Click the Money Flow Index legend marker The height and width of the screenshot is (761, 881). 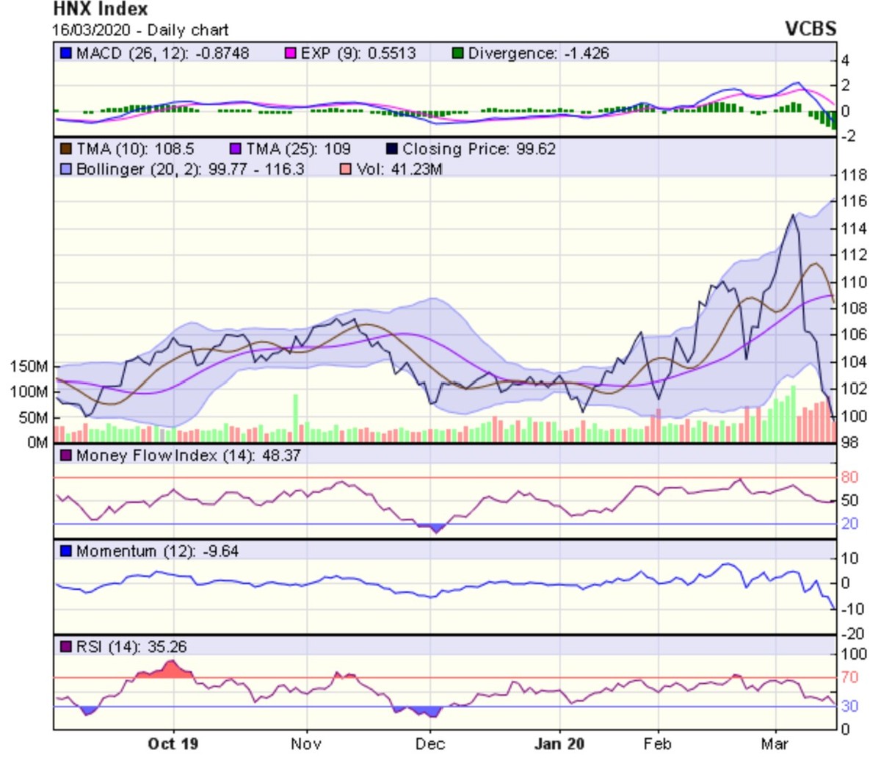(66, 455)
